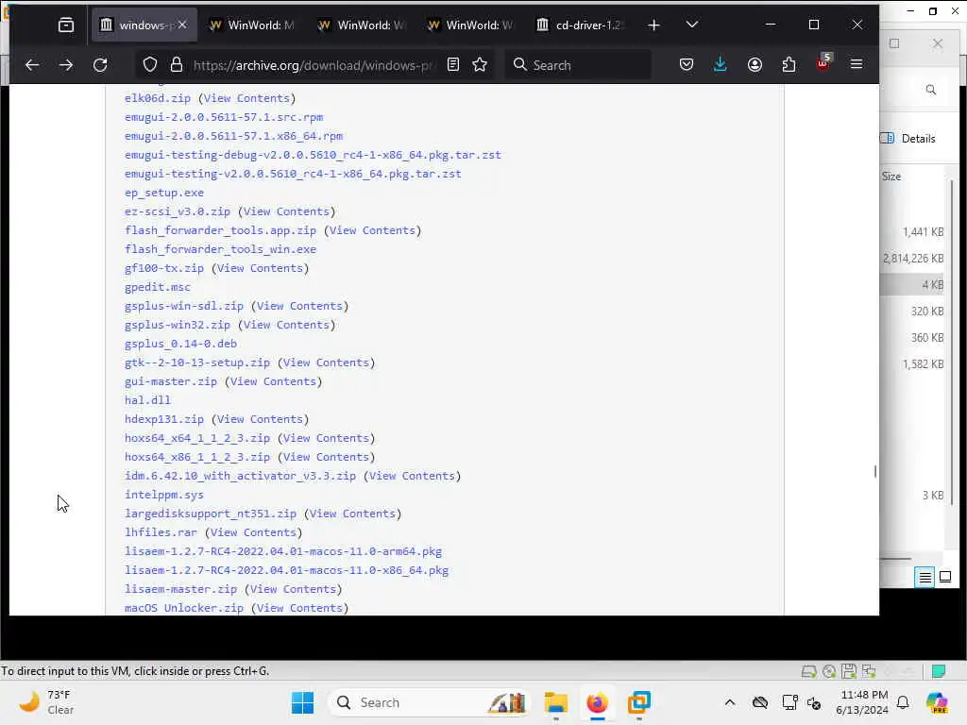Switch to Firefox on taskbar
The image size is (967, 725).
597,702
